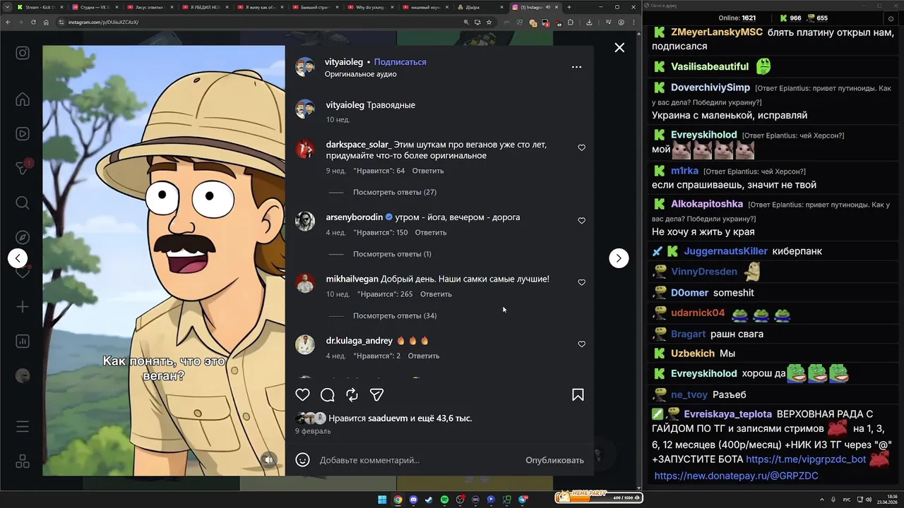Like the post with heart icon

302,395
